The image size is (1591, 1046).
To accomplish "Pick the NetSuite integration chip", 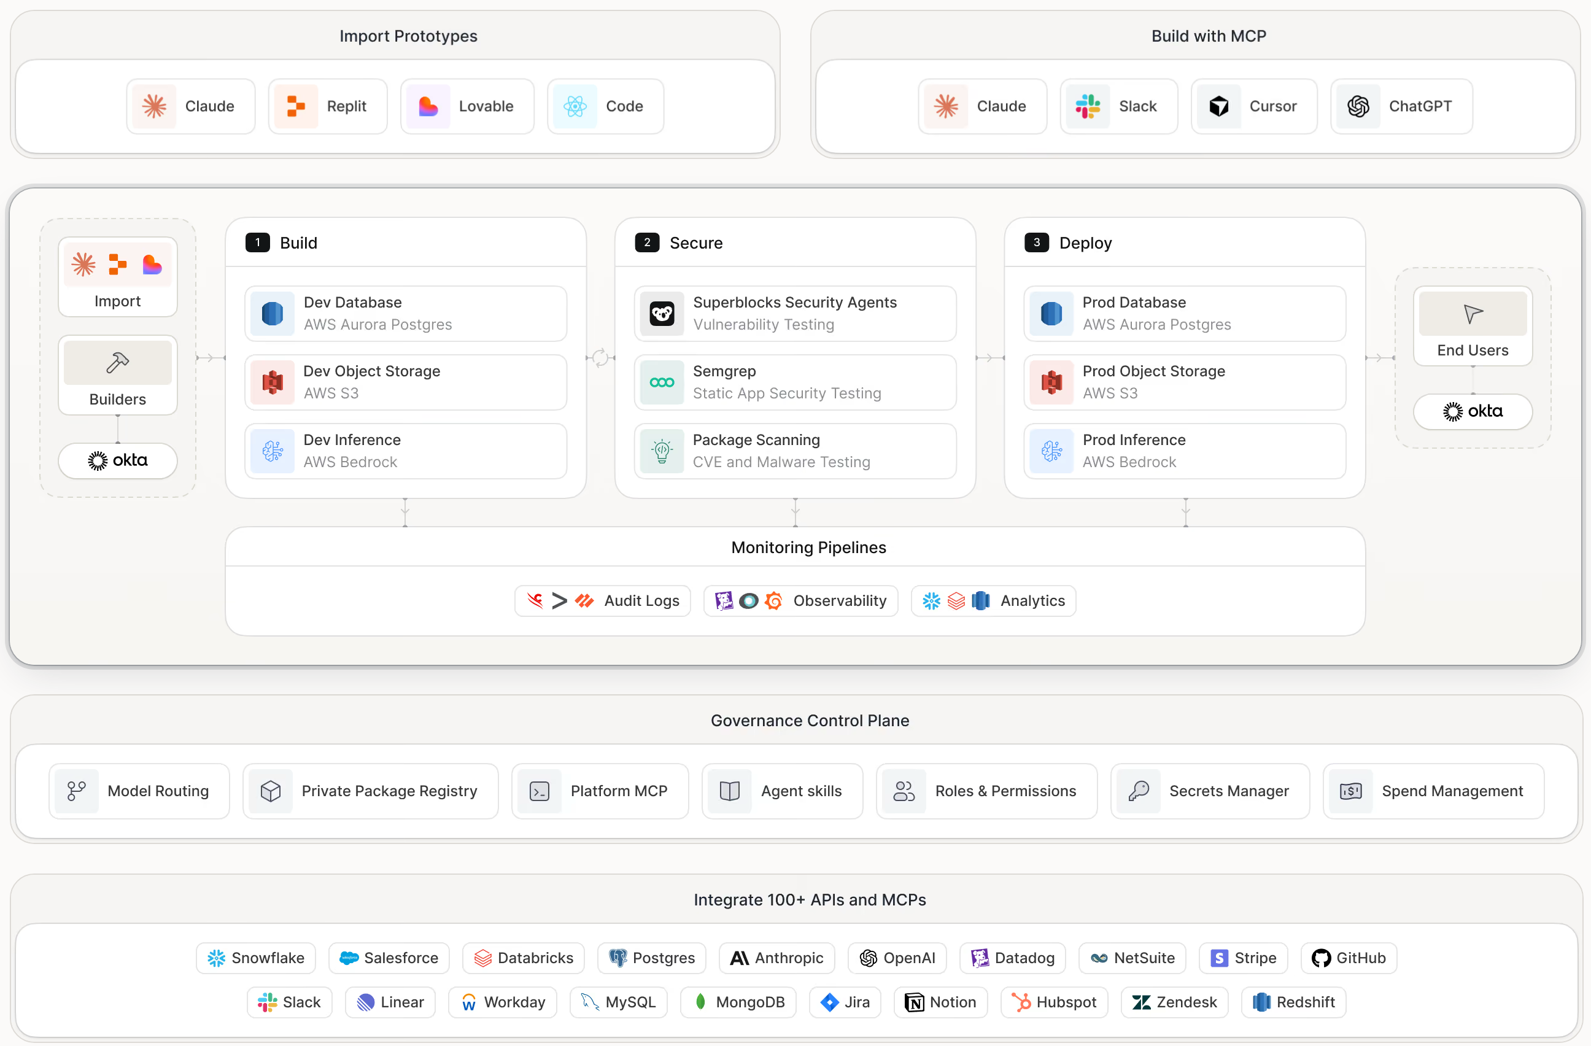I will coord(1132,958).
